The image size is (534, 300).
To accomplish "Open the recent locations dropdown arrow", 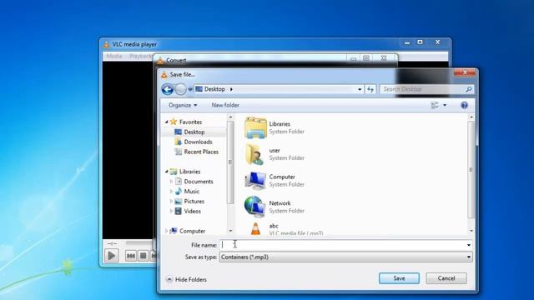I will pyautogui.click(x=190, y=89).
